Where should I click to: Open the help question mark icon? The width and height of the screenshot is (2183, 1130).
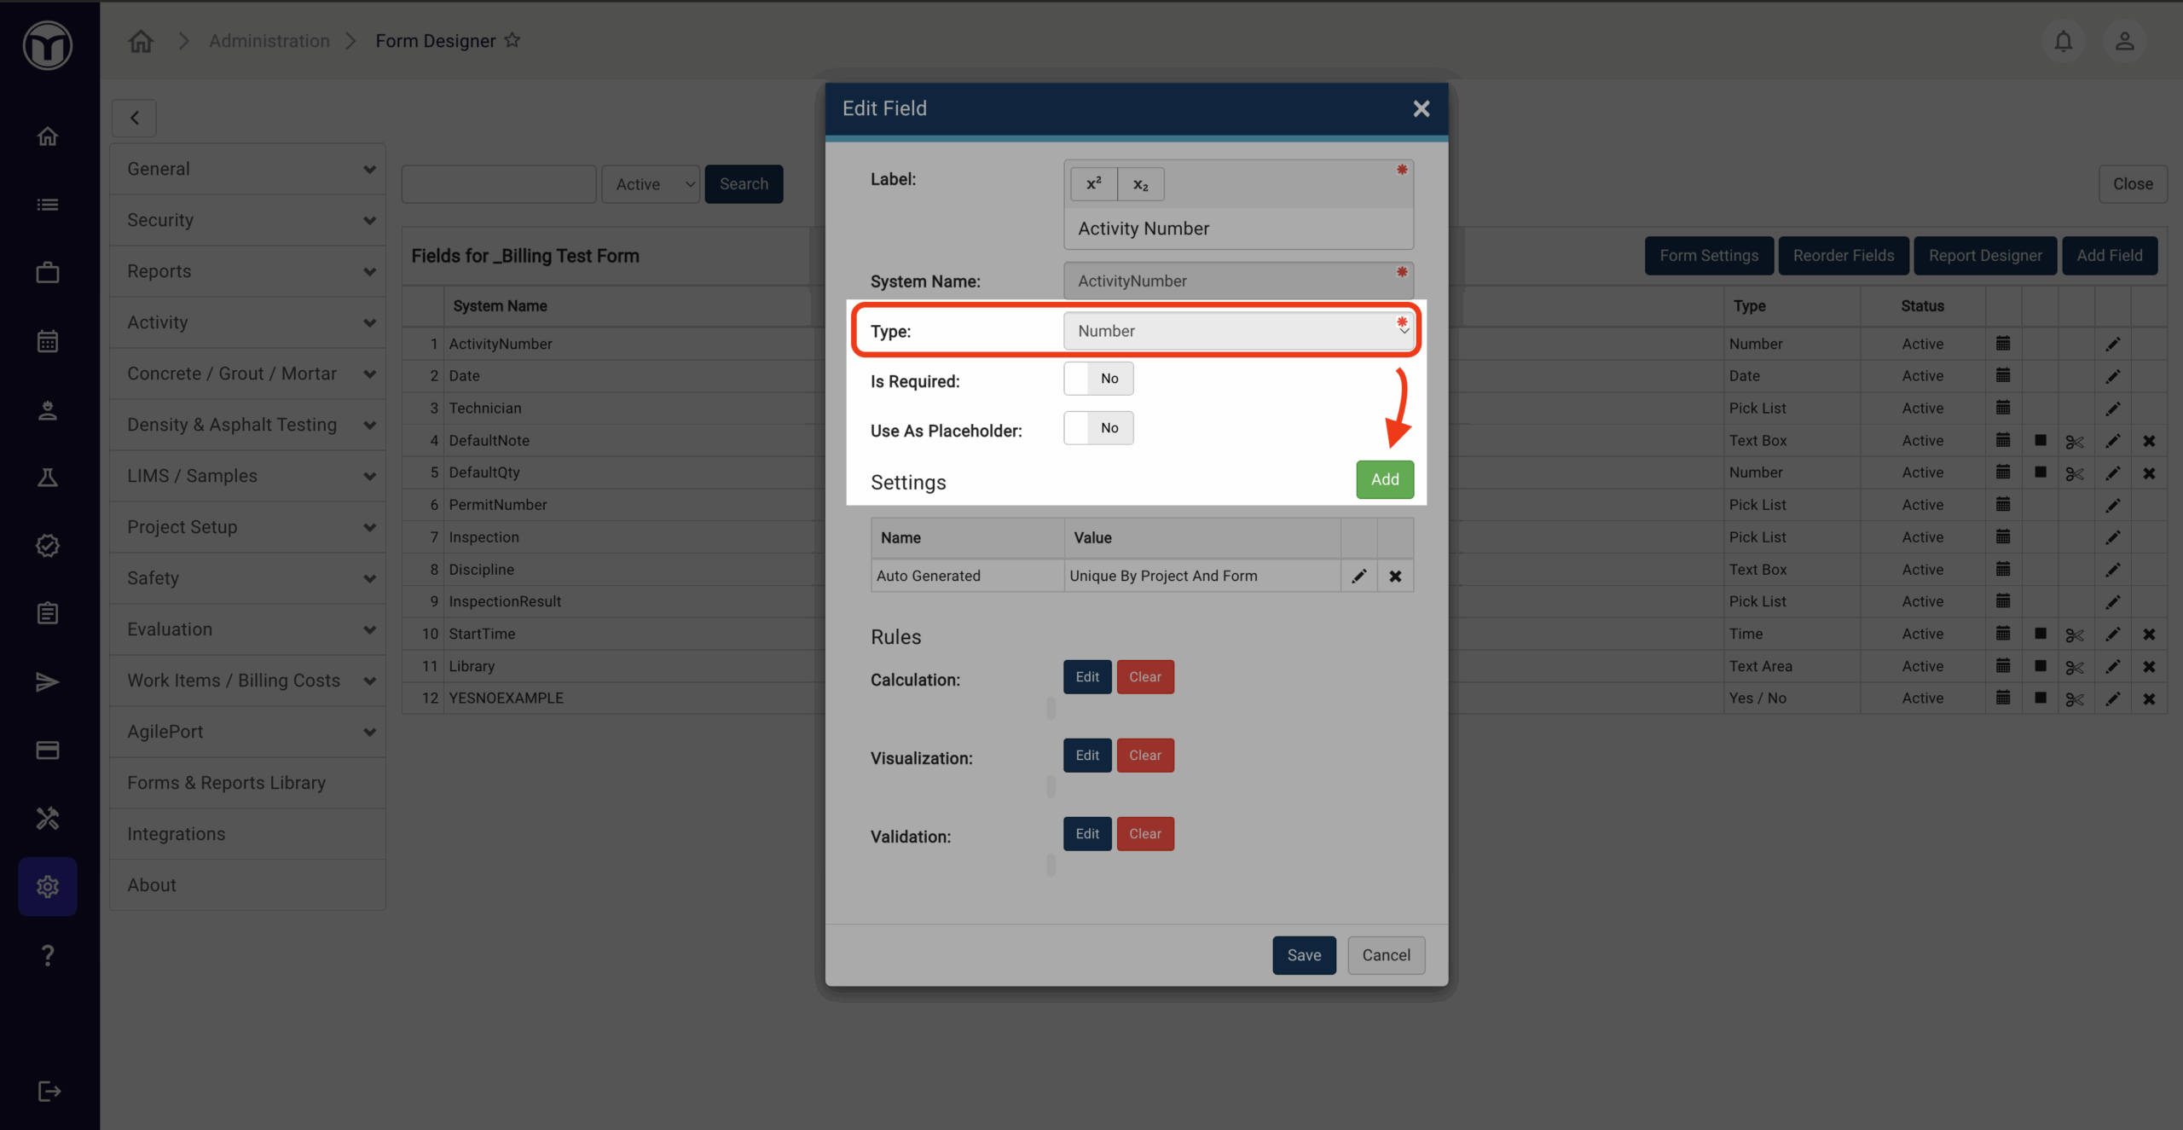pyautogui.click(x=48, y=954)
